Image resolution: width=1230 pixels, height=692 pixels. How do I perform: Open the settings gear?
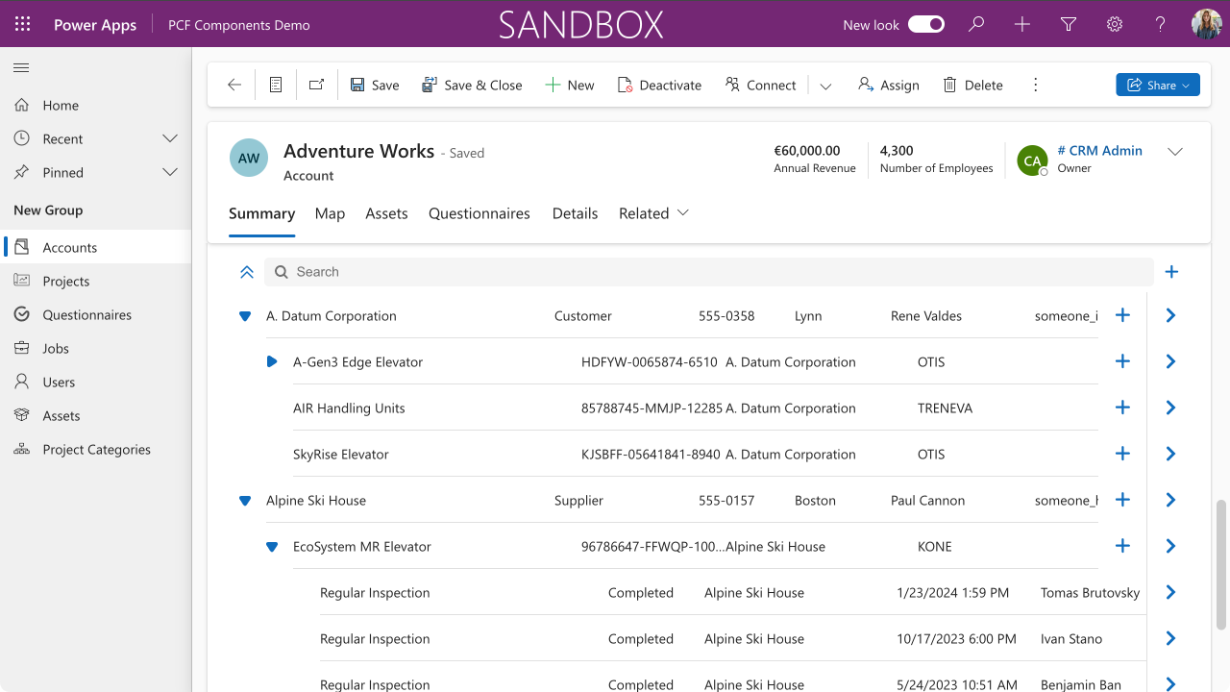1115,25
